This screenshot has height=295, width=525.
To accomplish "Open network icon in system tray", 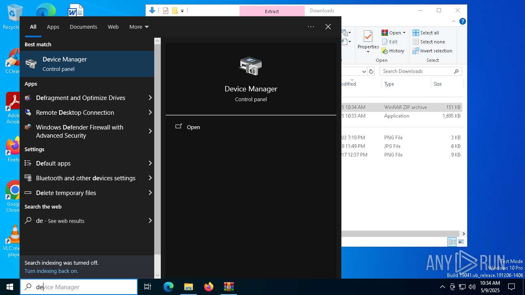I will click(462, 287).
